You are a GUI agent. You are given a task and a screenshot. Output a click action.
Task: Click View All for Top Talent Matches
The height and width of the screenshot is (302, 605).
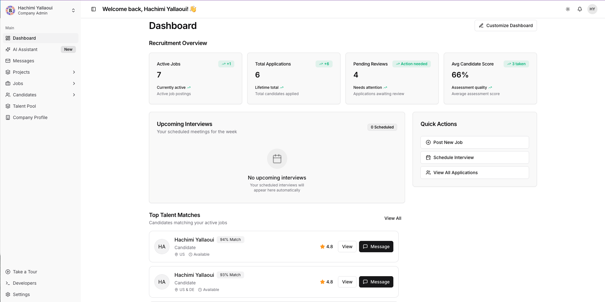[x=393, y=218]
